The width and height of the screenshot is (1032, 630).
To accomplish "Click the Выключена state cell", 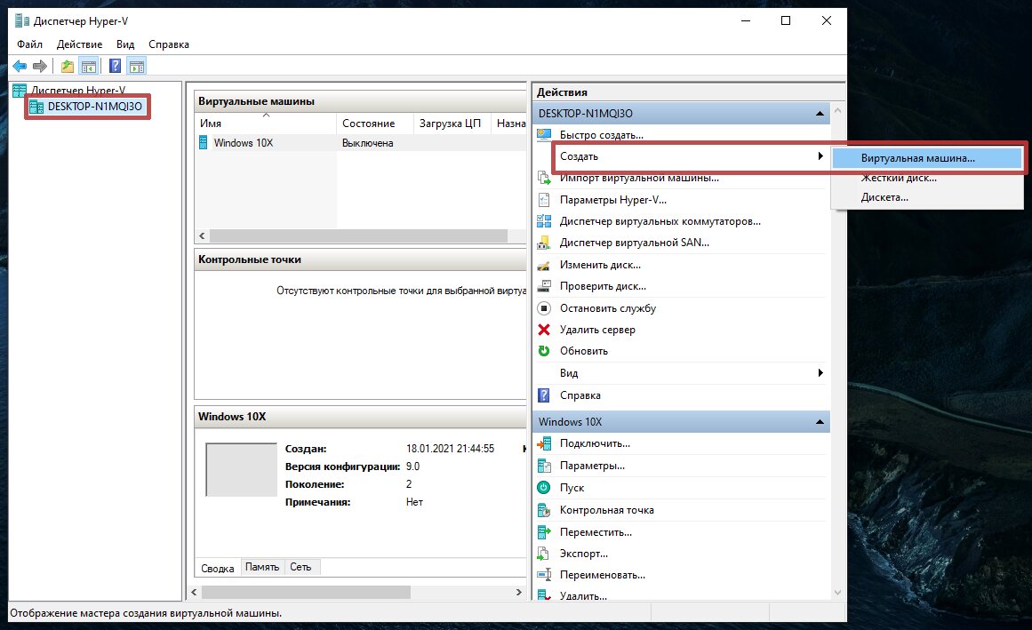I will pos(368,143).
